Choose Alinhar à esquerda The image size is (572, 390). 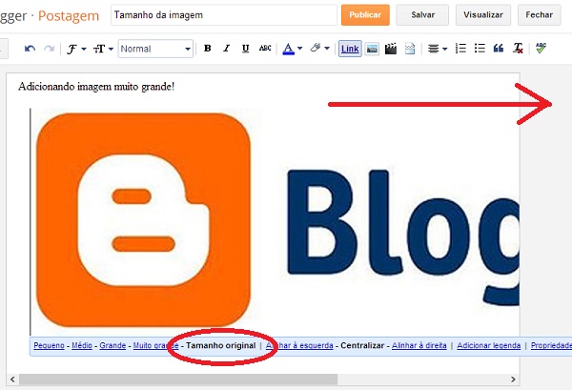pos(299,345)
